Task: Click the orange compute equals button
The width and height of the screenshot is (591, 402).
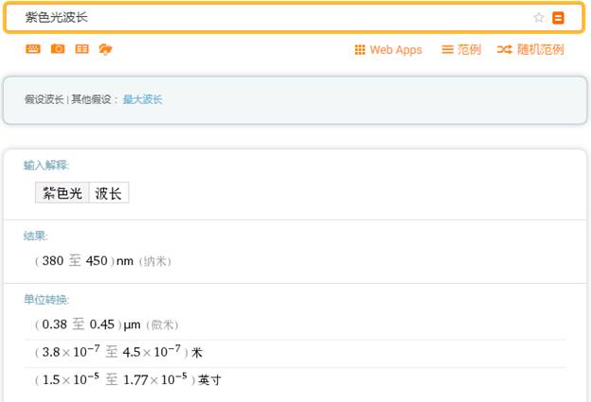Action: [x=558, y=18]
